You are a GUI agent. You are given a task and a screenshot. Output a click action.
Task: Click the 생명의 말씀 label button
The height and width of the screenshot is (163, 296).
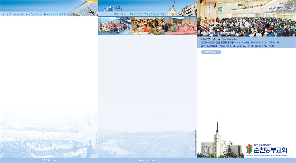pyautogui.click(x=211, y=52)
